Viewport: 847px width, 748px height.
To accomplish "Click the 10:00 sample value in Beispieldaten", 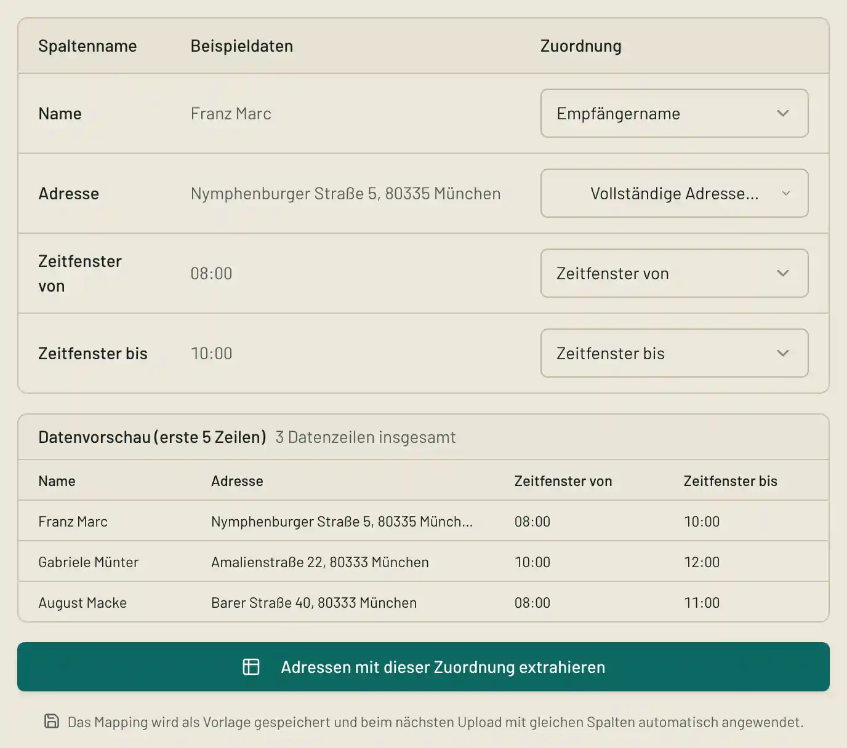I will 211,354.
